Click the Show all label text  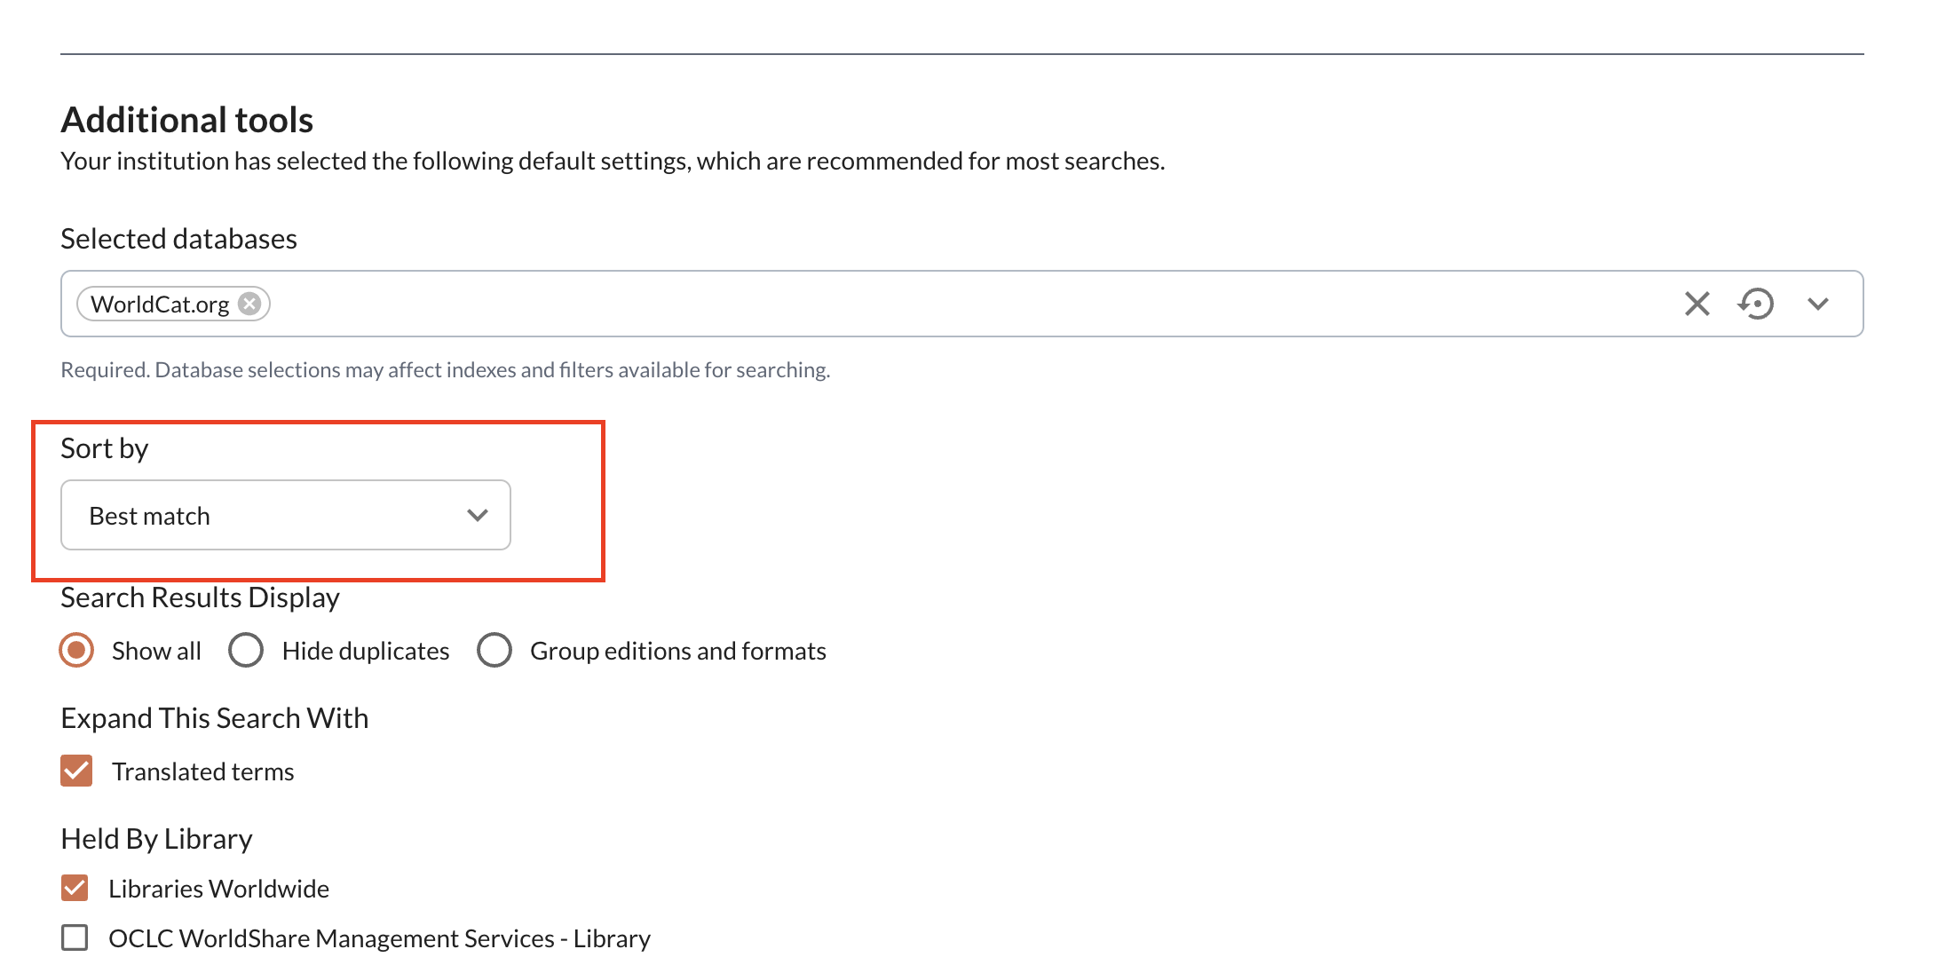click(156, 651)
